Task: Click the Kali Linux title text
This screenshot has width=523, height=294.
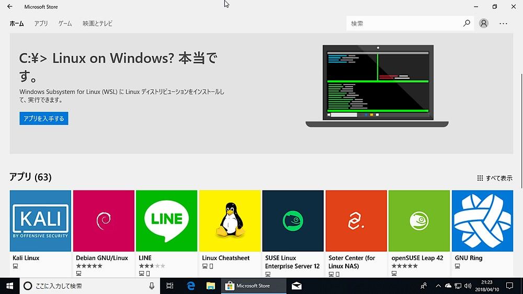Action: point(26,258)
